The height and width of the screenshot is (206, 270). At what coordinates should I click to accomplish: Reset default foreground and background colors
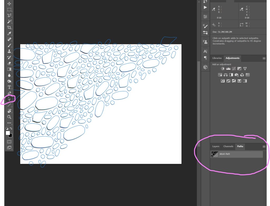7,128
